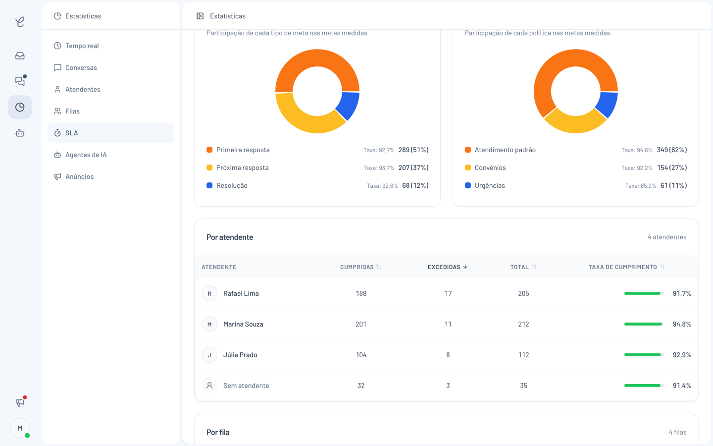This screenshot has width=713, height=446.
Task: Go to Filas statistics
Action: [x=111, y=111]
